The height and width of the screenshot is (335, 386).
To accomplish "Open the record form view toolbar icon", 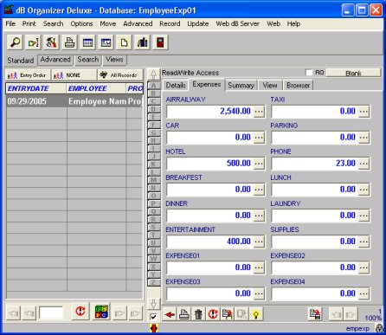I will click(x=106, y=42).
